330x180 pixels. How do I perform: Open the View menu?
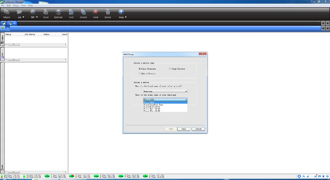(23, 6)
